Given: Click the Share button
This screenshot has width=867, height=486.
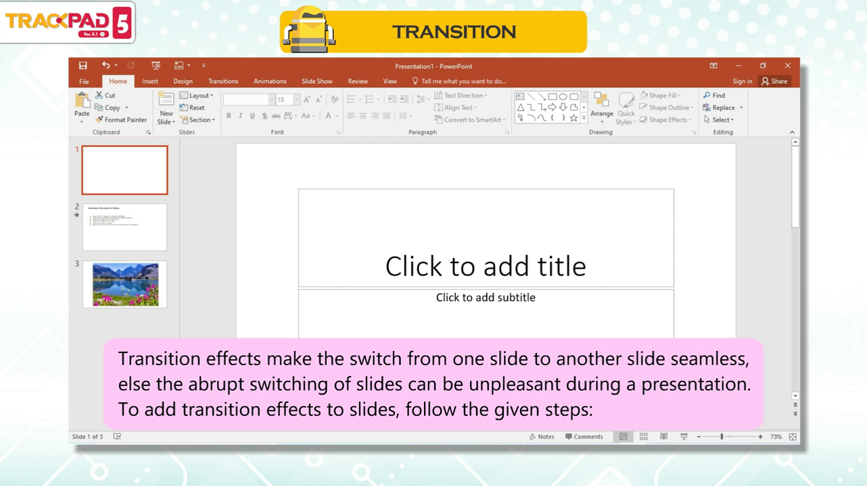Looking at the screenshot, I should [774, 81].
